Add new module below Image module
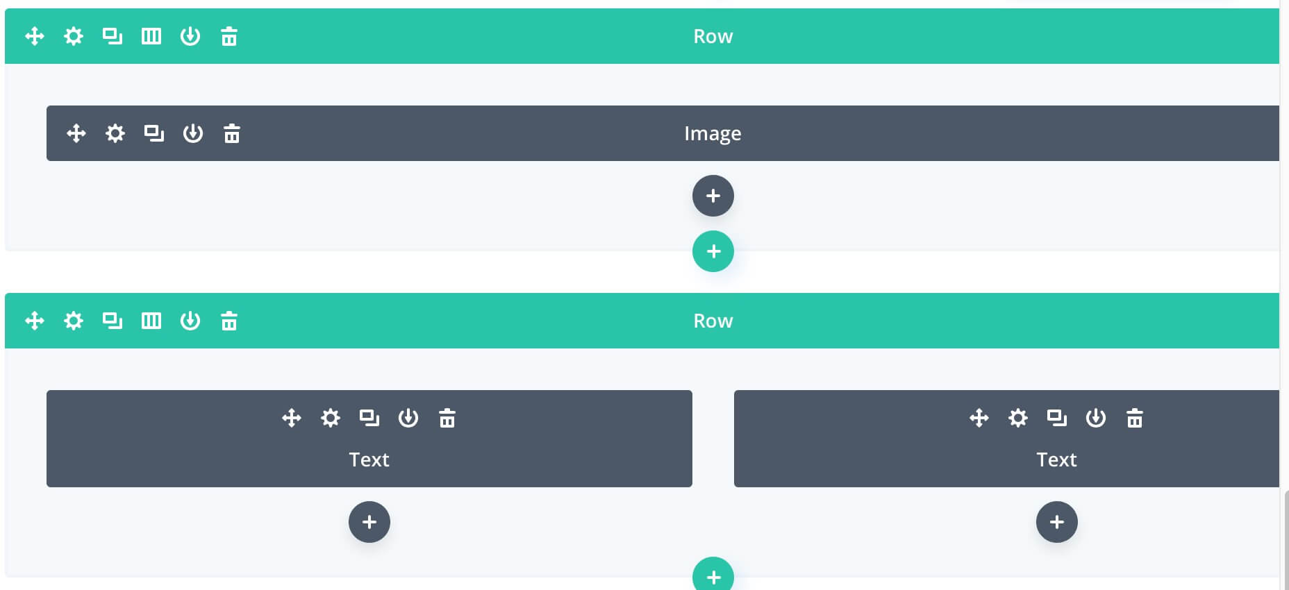 tap(713, 196)
